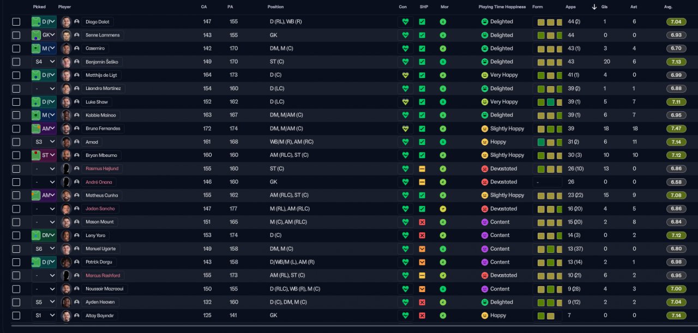This screenshot has width=698, height=333.
Task: Click the info icon beside Lisandro Martínez's portrait
Action: 77,88
